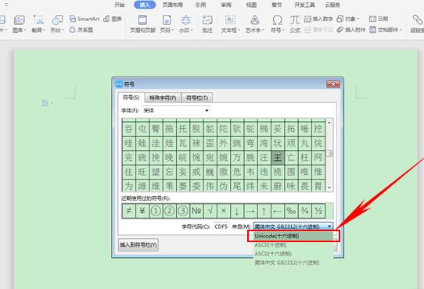Click the 符号 omega symbol icon

(x=277, y=20)
